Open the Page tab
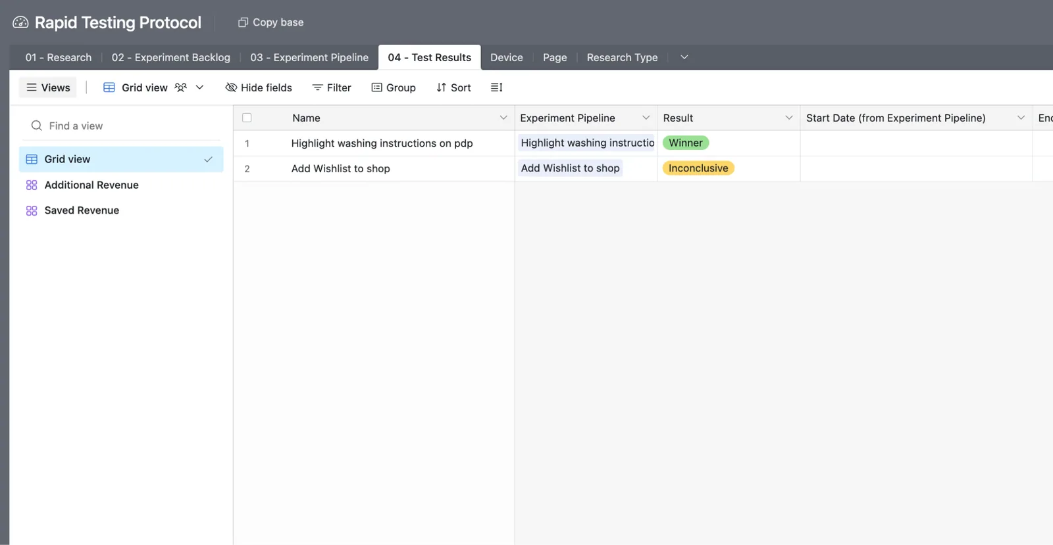The image size is (1053, 545). click(x=555, y=57)
